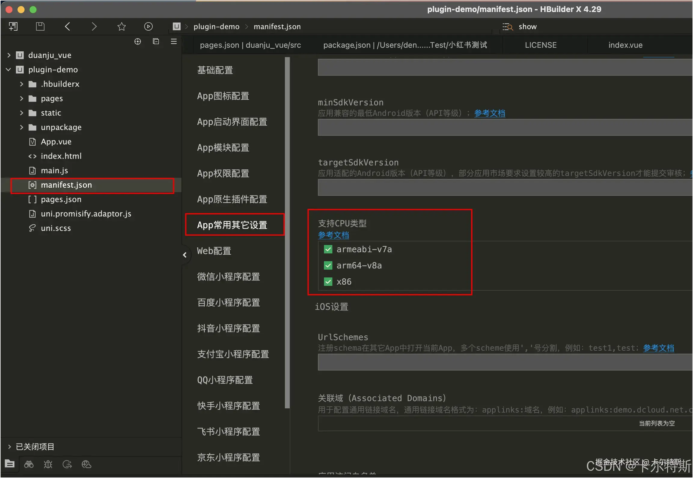Expand the 已关闭项目 section
The image size is (693, 478).
pyautogui.click(x=9, y=446)
